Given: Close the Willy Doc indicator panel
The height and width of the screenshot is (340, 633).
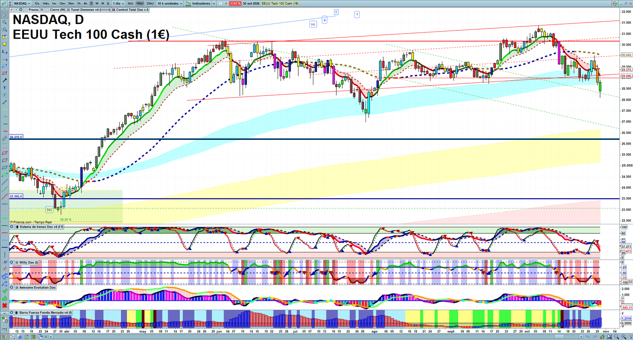Looking at the screenshot, I should [12, 262].
